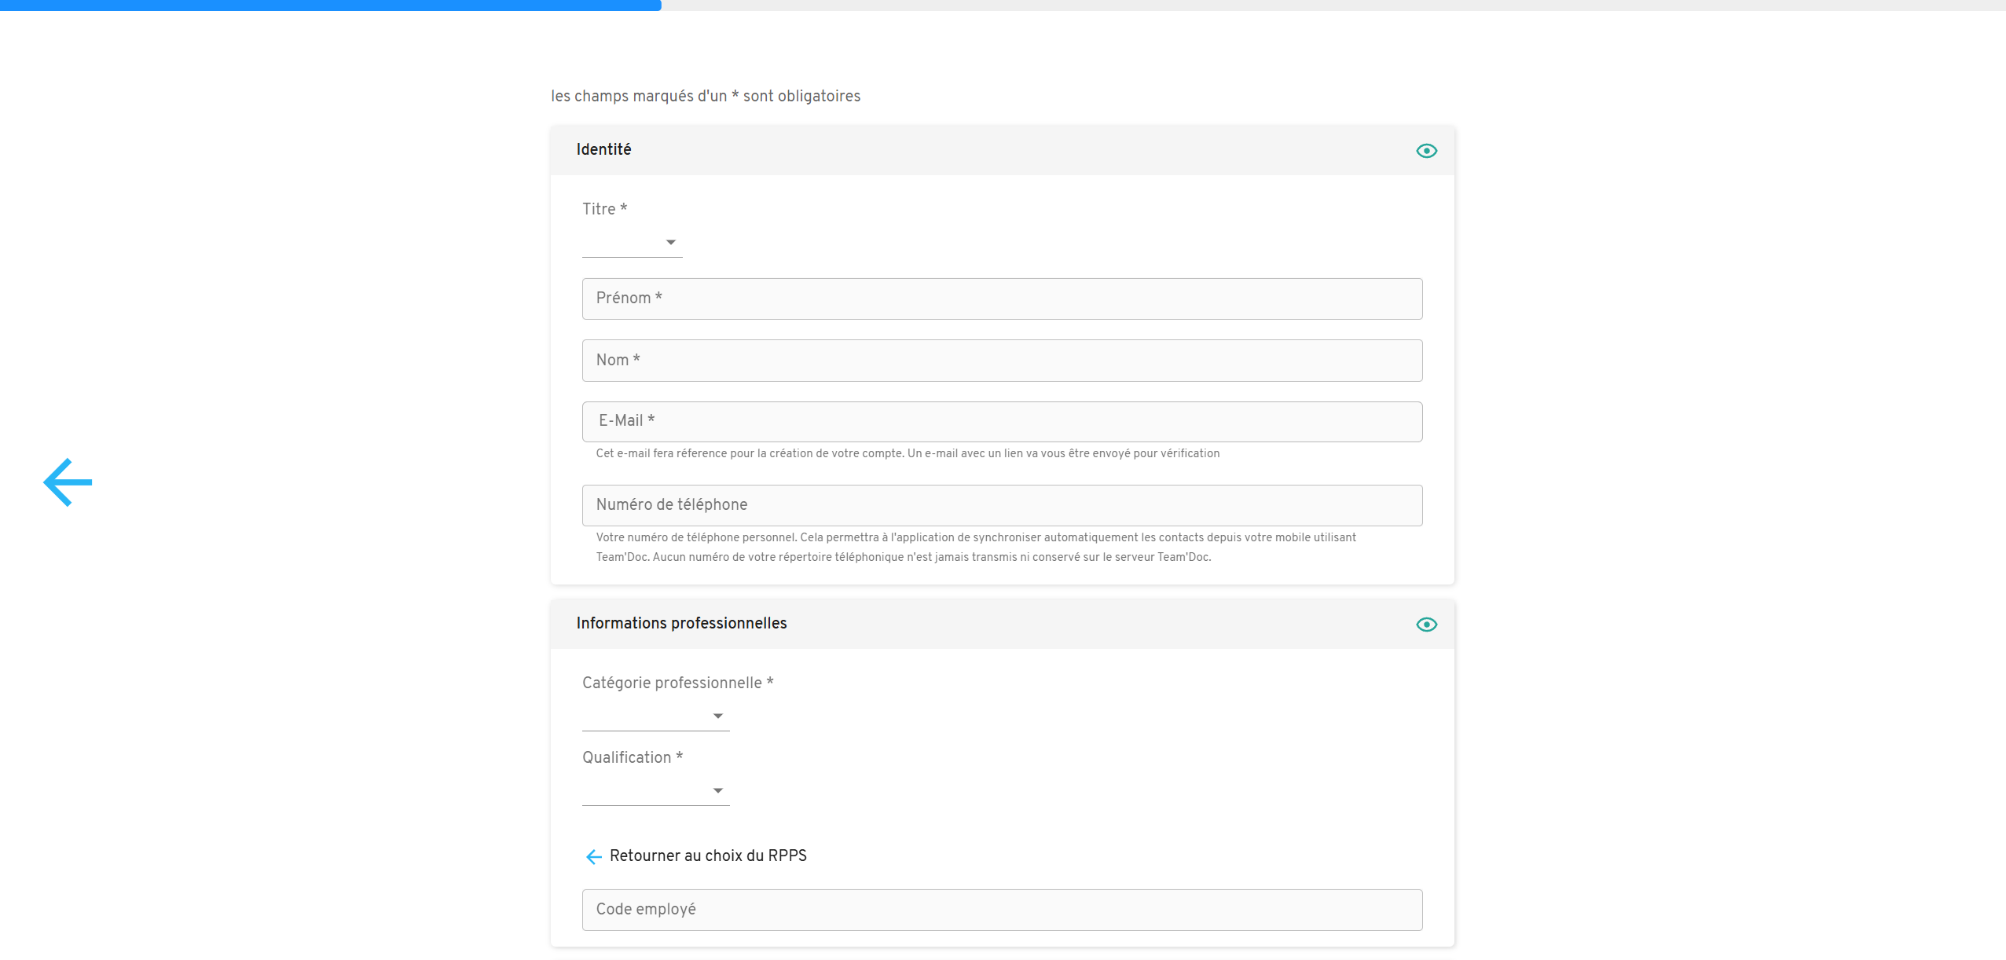Click the blue arrow next to Retourner au choix
The height and width of the screenshot is (960, 2006).
pos(593,856)
